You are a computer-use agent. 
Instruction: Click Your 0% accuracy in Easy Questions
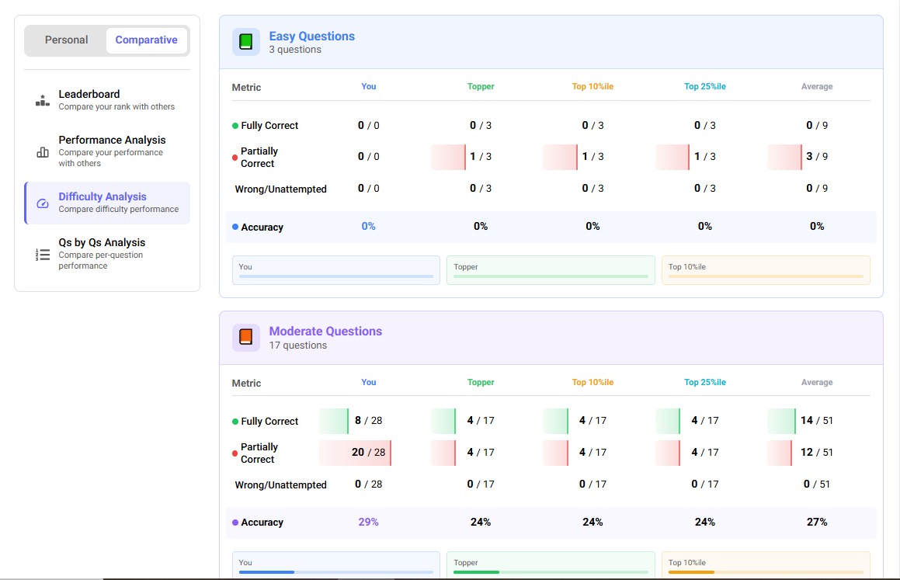coord(369,227)
